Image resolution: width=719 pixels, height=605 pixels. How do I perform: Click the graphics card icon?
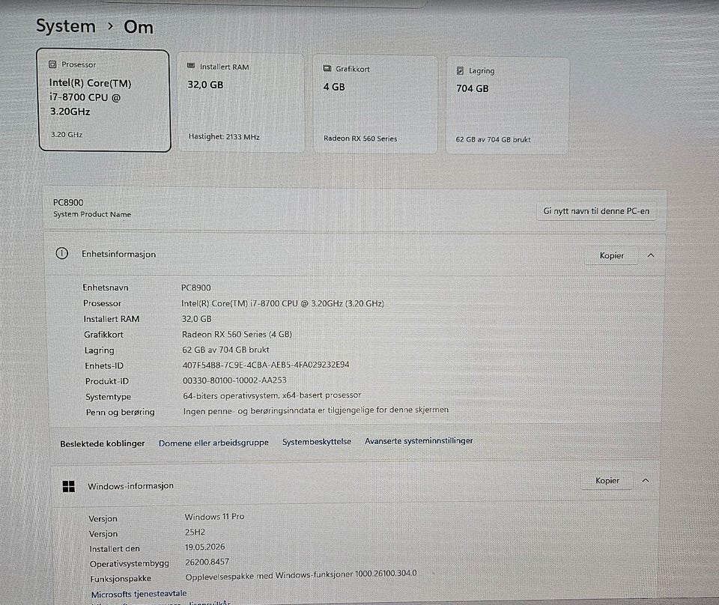327,68
